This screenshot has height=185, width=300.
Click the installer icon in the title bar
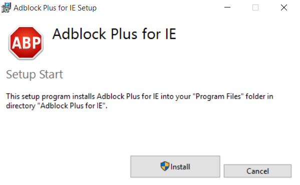click(x=6, y=7)
